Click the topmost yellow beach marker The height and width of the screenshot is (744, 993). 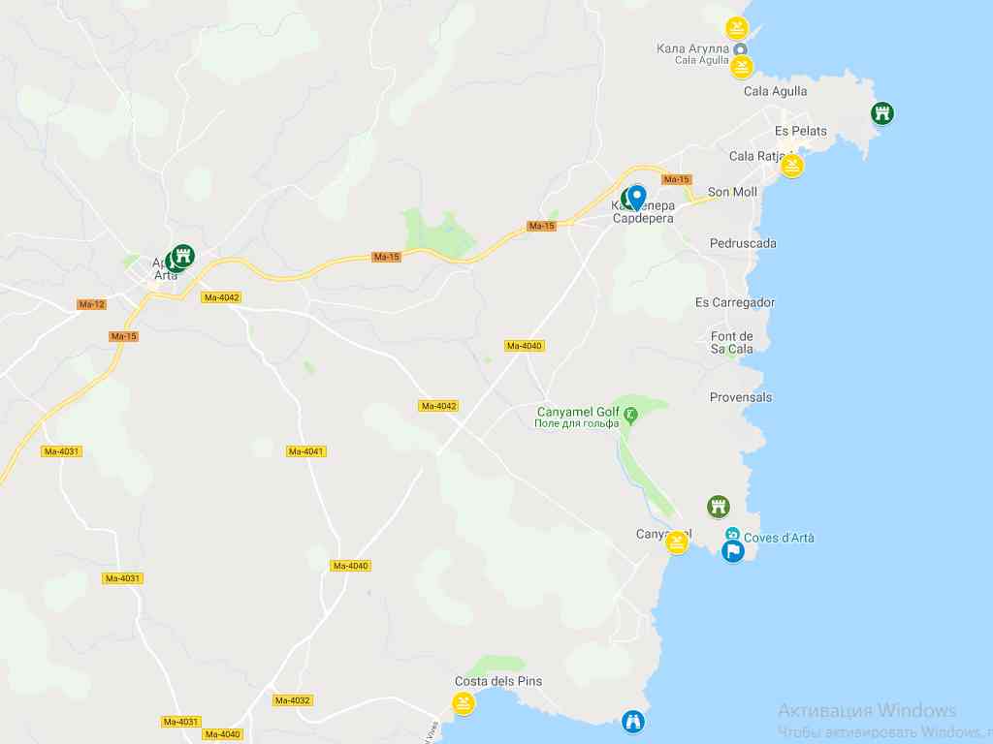(x=737, y=28)
